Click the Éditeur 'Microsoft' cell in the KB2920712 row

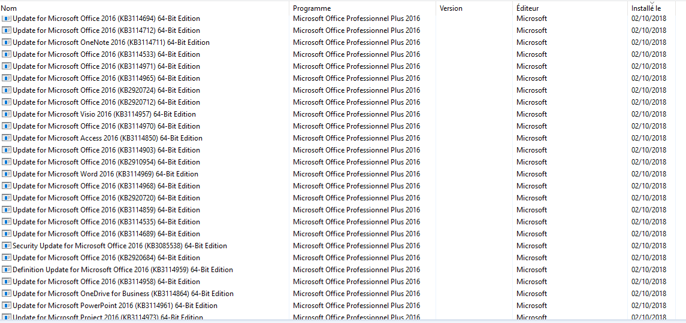[531, 102]
